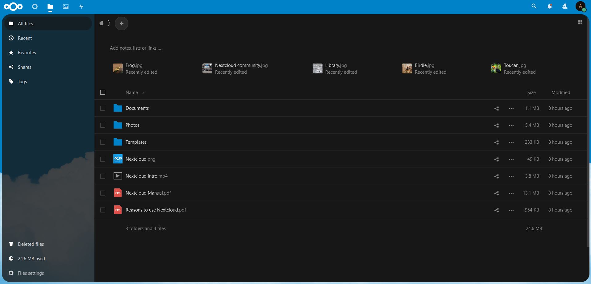Open Deleted files in sidebar
The height and width of the screenshot is (284, 591).
click(x=48, y=244)
